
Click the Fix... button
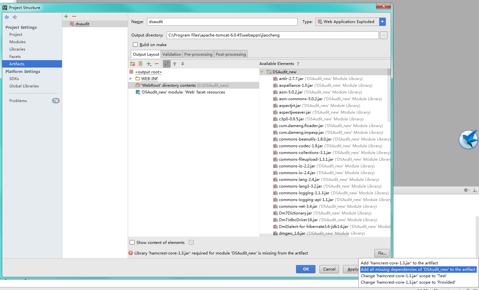click(382, 253)
